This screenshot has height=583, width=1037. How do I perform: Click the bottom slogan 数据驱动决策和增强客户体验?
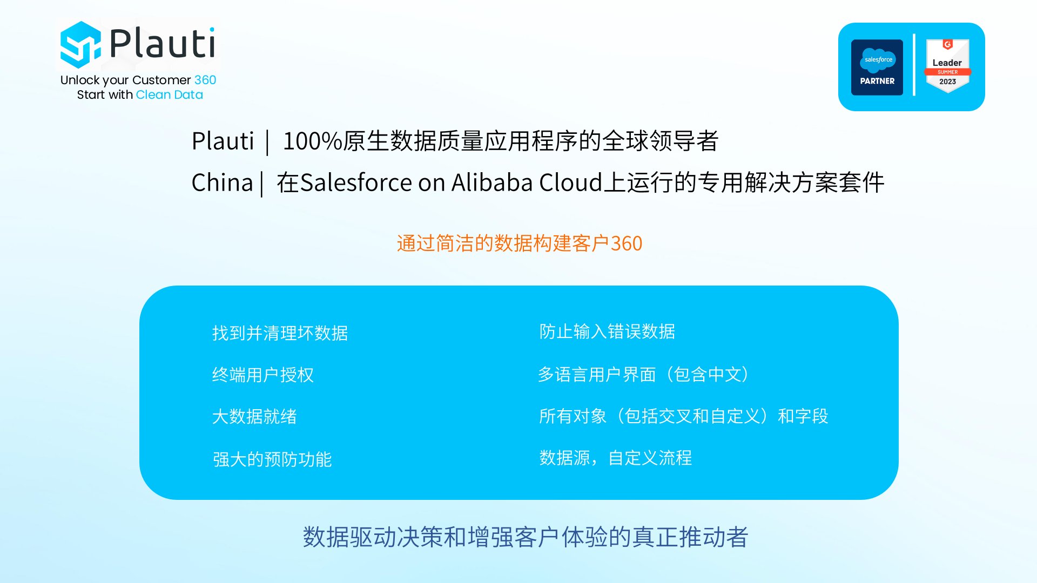point(525,537)
